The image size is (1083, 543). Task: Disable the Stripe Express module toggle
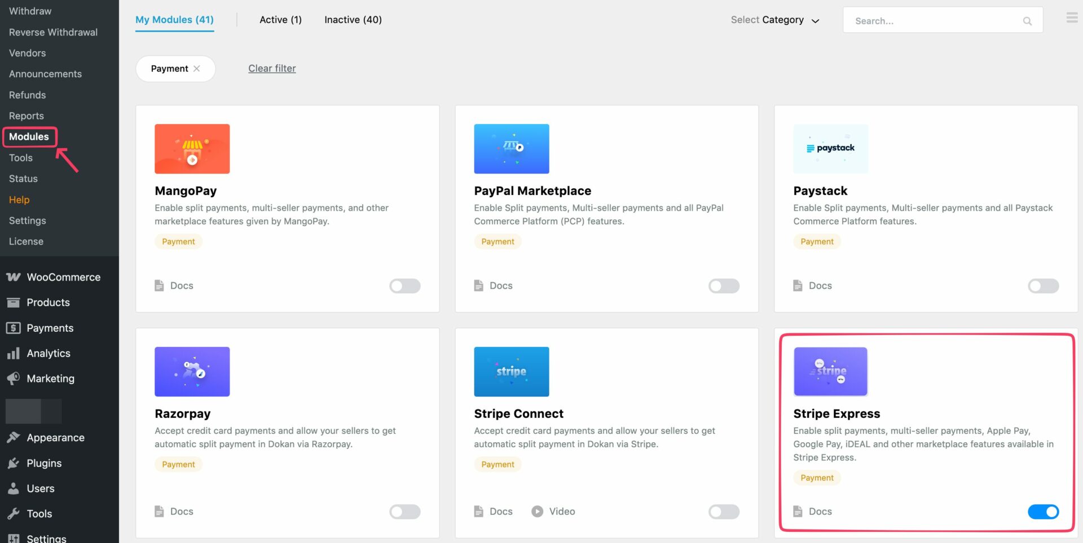[1042, 511]
